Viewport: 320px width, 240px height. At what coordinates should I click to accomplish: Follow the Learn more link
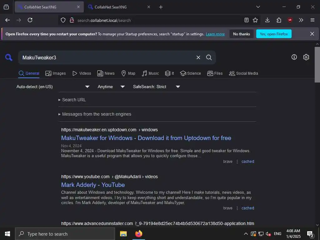tap(215, 34)
